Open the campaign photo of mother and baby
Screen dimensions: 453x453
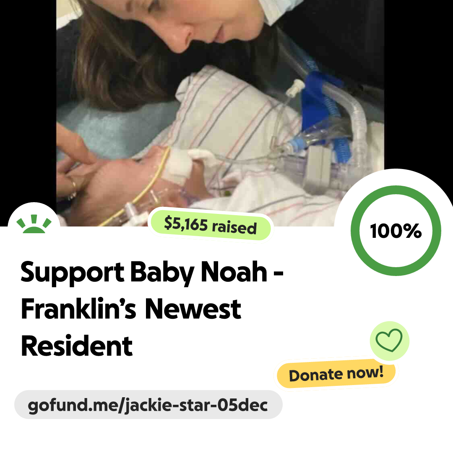220,113
